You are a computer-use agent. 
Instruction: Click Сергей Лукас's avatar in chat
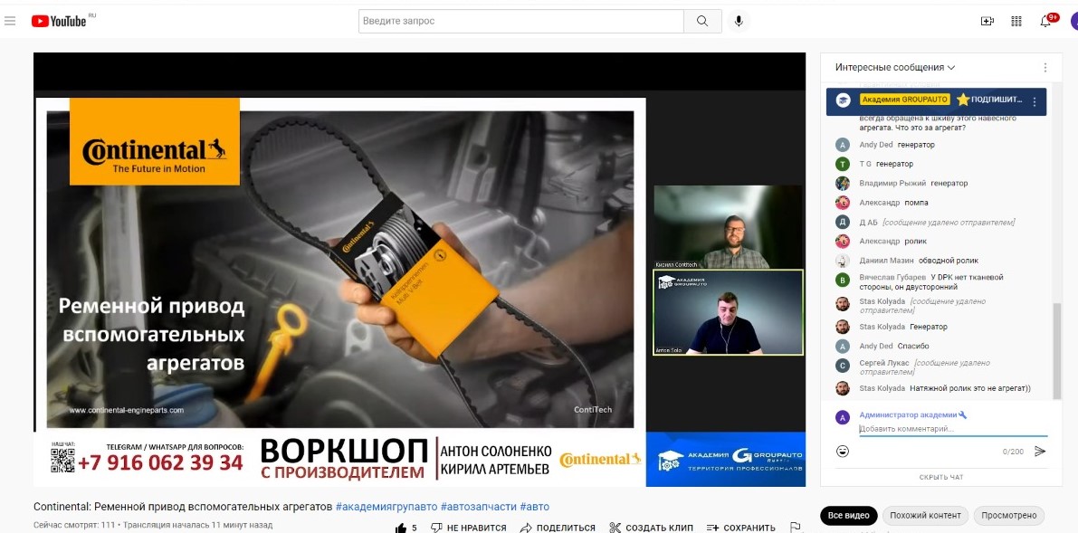click(x=843, y=366)
